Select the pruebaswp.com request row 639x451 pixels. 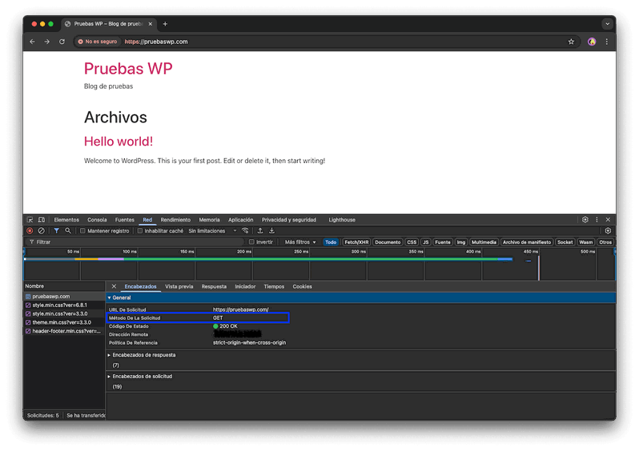[64, 297]
